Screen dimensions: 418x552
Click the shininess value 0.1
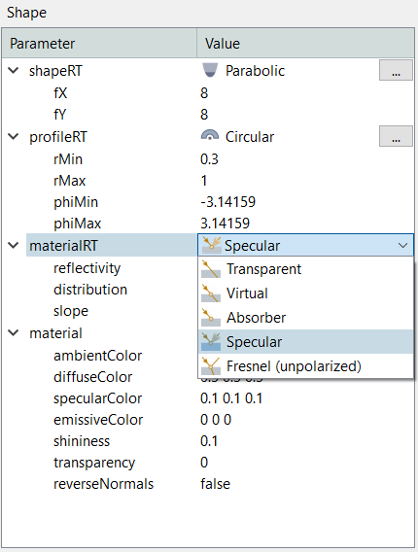[x=209, y=441]
